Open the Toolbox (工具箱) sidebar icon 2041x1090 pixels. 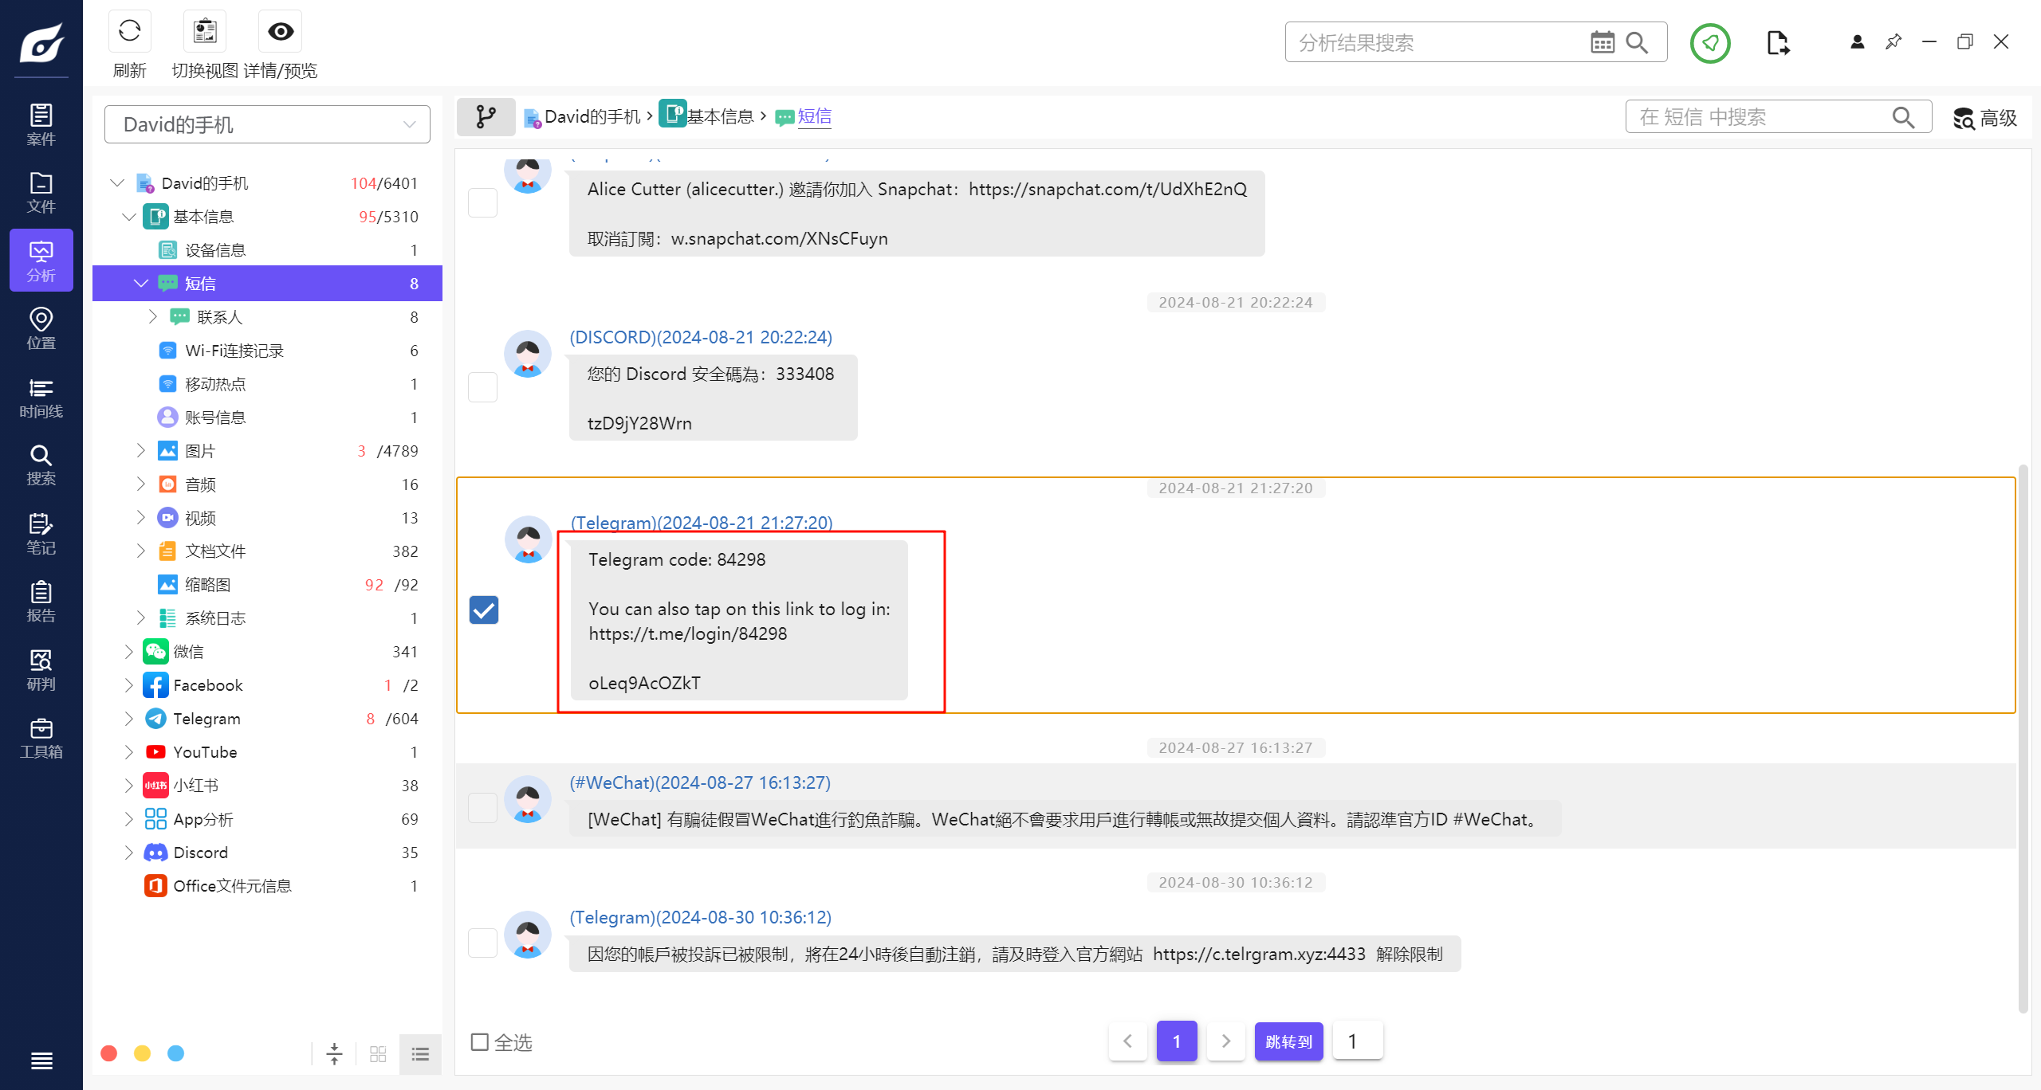click(41, 738)
